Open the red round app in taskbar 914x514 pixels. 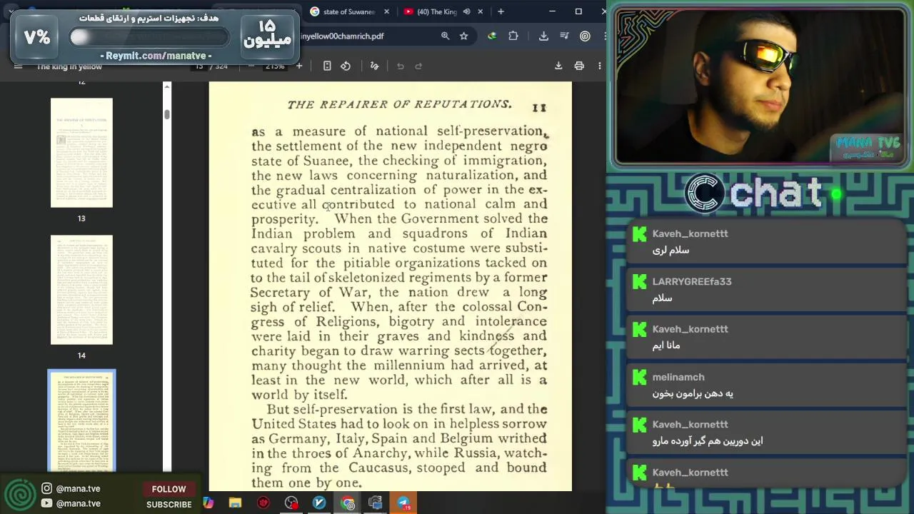[263, 503]
